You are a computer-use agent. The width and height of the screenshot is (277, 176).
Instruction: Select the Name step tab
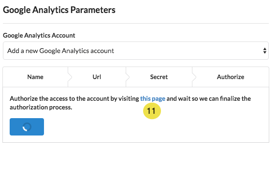35,77
